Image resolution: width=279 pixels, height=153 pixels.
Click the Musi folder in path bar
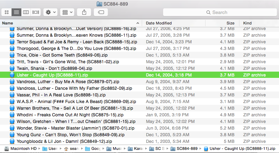point(114,148)
